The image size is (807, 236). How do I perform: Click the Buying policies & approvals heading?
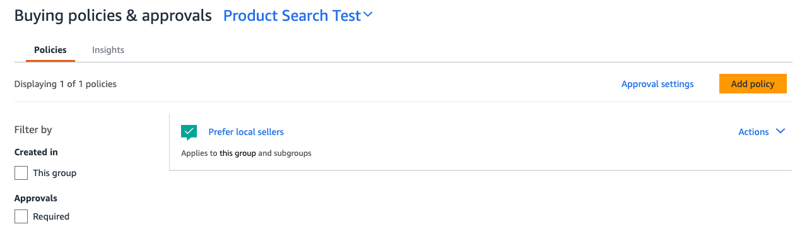(x=113, y=16)
